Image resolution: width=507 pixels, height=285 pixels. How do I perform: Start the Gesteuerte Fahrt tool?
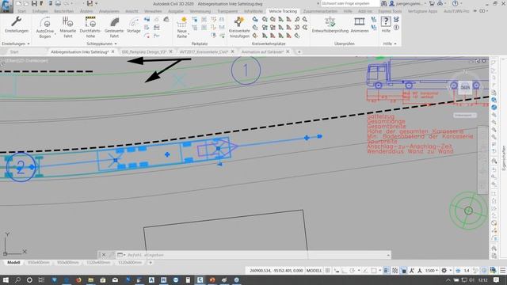[114, 28]
